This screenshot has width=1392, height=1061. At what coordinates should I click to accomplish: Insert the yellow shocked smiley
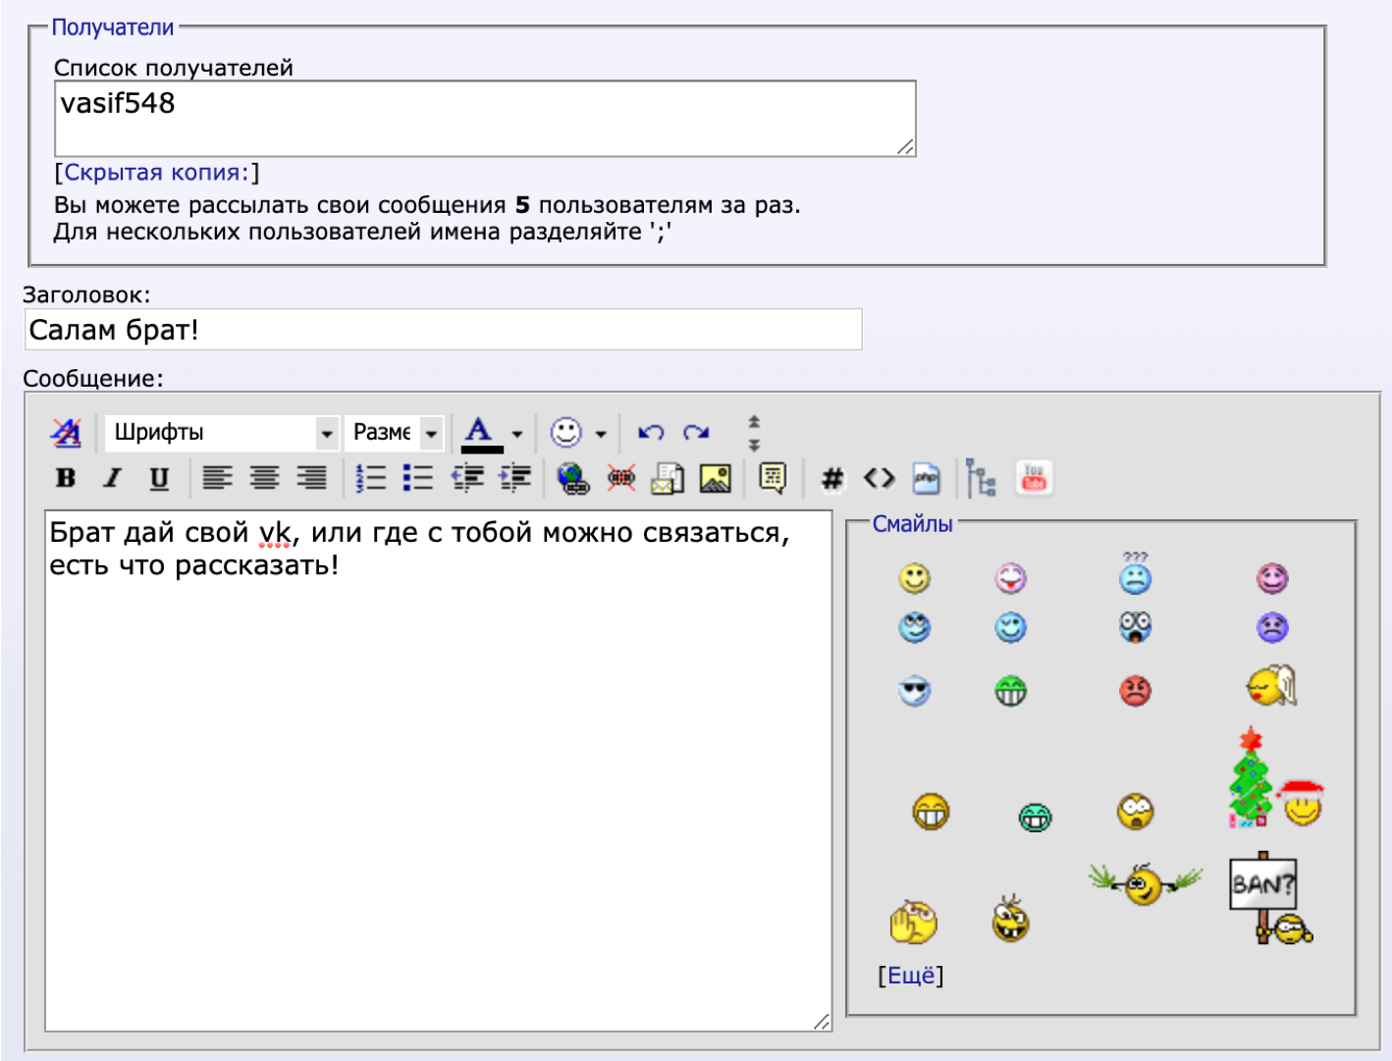[x=1136, y=812]
